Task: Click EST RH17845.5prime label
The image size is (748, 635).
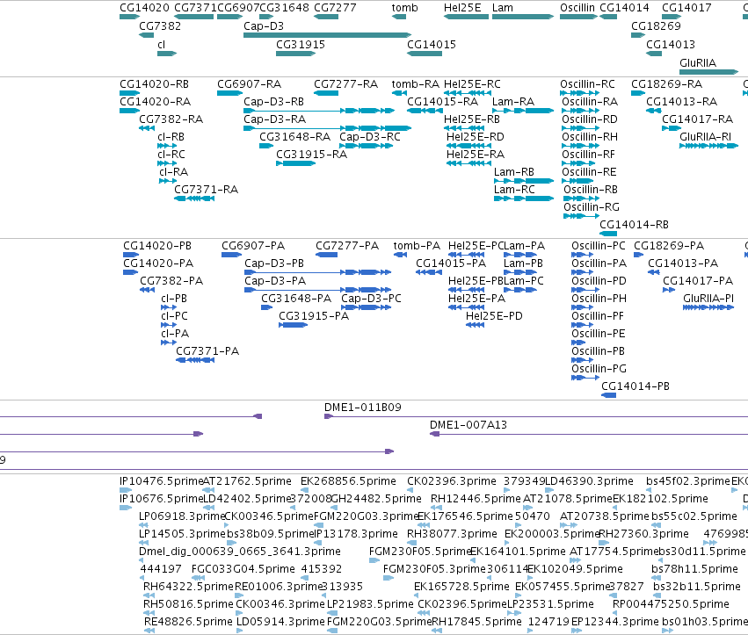Action: click(476, 622)
